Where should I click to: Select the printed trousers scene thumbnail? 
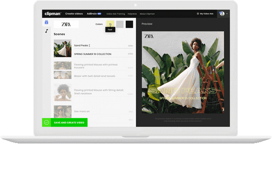click(x=63, y=66)
